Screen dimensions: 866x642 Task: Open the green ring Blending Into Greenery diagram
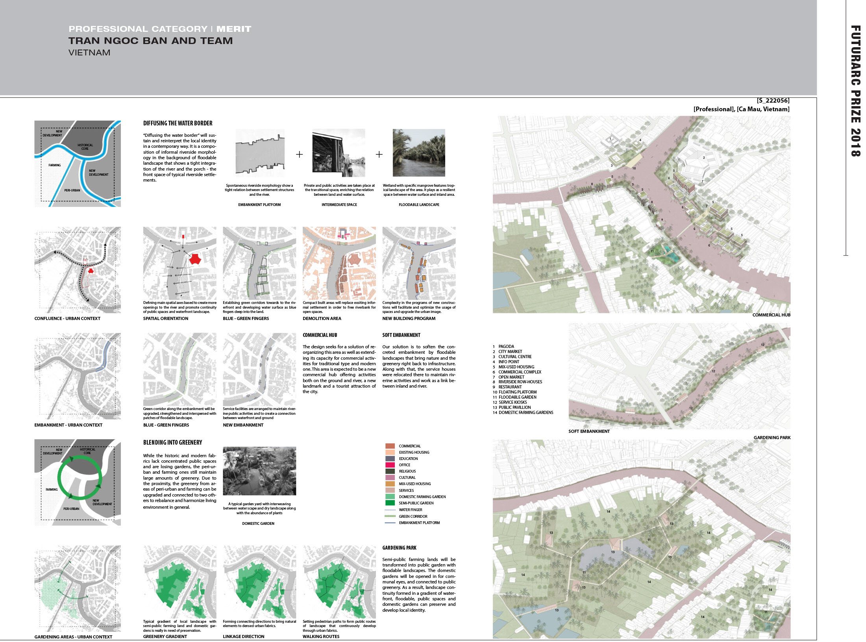click(78, 482)
